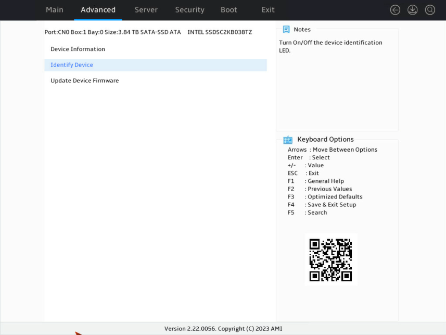The height and width of the screenshot is (335, 446).
Task: Click the Arrows : Move Between Options line
Action: (x=332, y=150)
